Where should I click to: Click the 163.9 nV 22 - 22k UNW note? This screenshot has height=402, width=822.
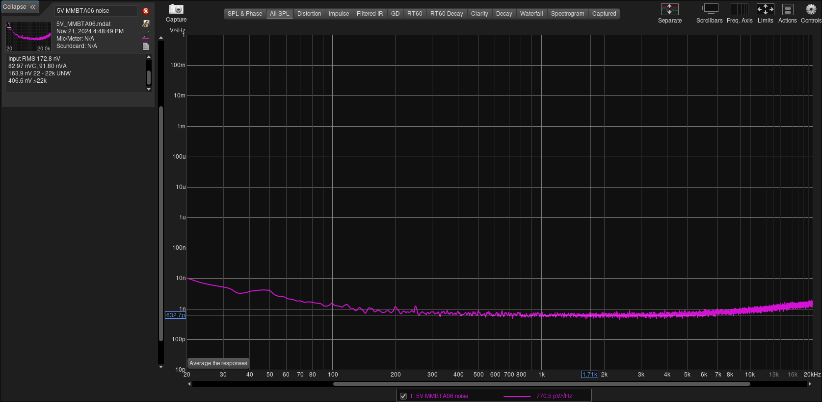click(x=39, y=73)
